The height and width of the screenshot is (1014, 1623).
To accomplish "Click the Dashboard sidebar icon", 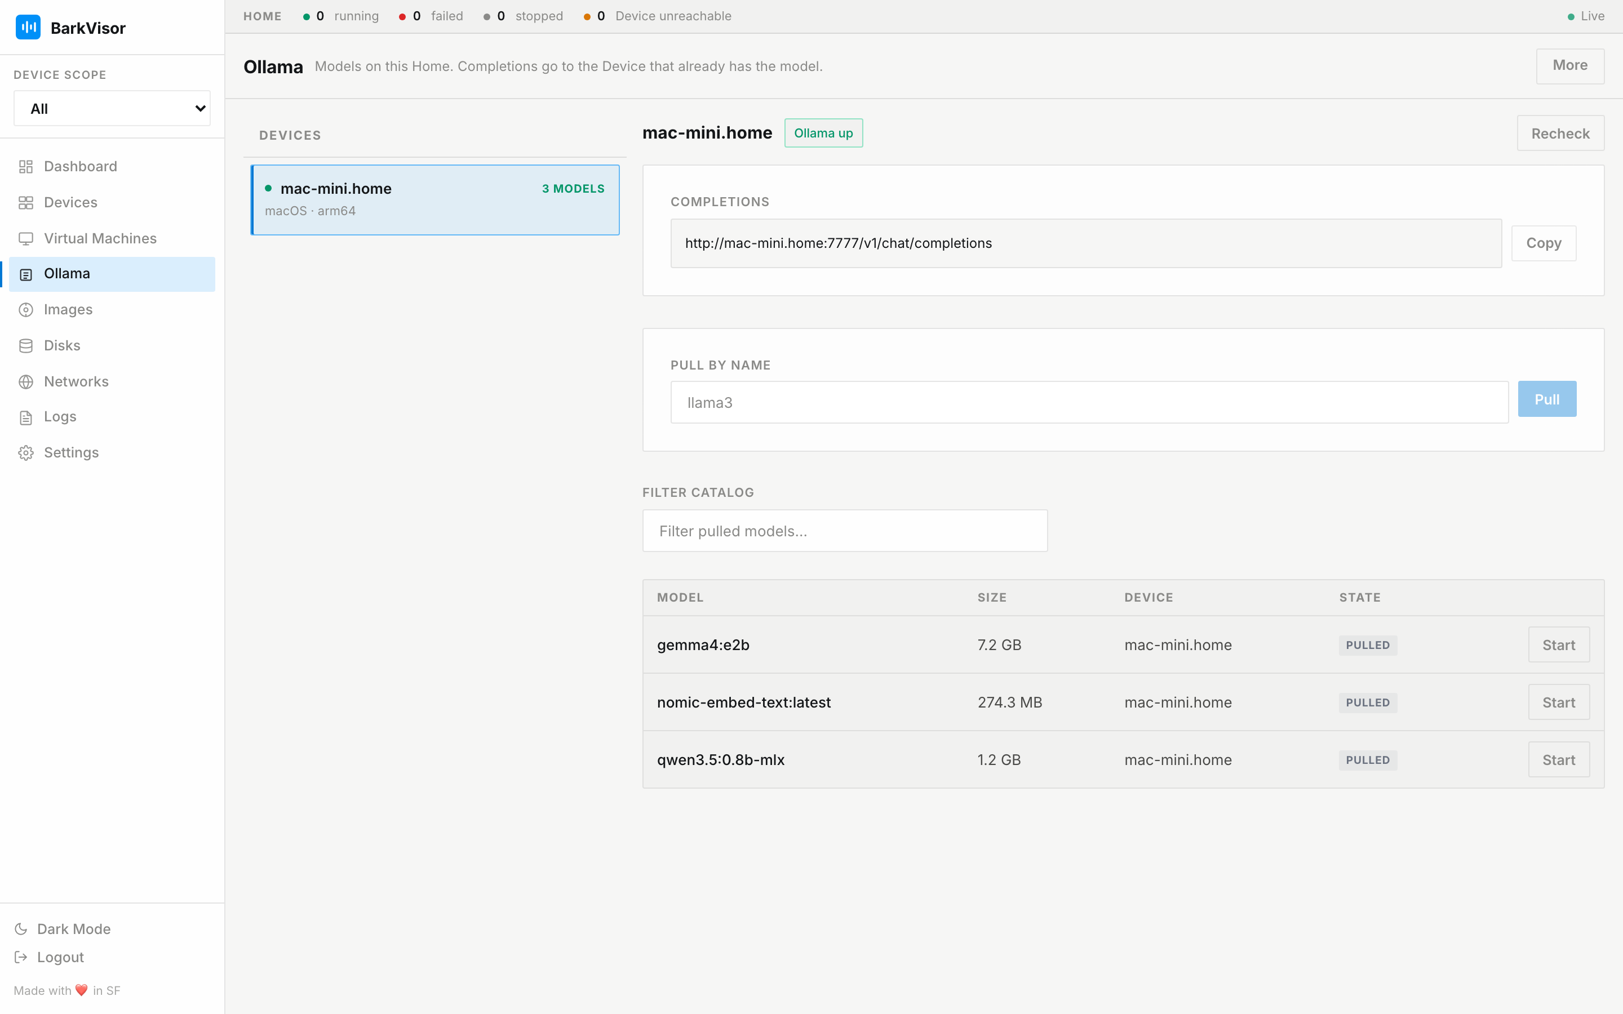I will pos(25,167).
